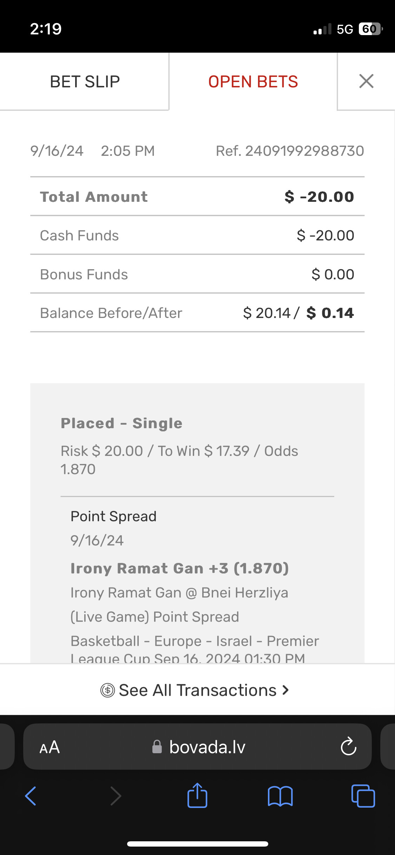Go back to the previous page
Viewport: 395px width, 855px height.
tap(31, 796)
